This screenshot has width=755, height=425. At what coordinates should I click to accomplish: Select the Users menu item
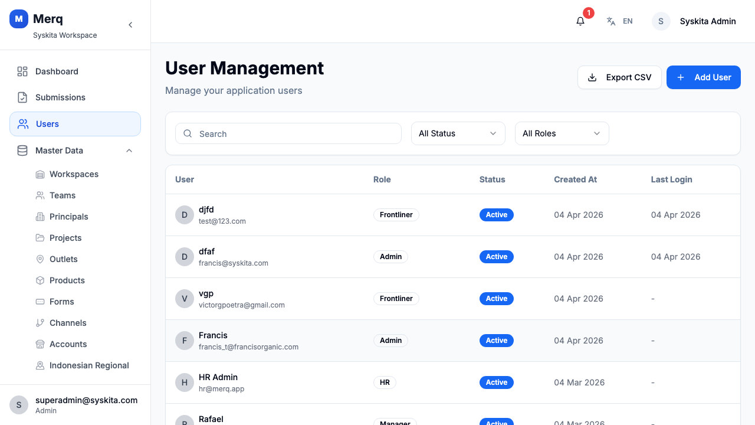pyautogui.click(x=75, y=124)
